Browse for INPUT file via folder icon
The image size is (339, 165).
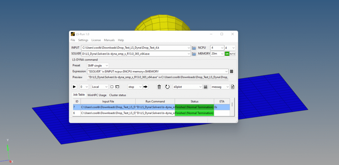click(x=194, y=48)
